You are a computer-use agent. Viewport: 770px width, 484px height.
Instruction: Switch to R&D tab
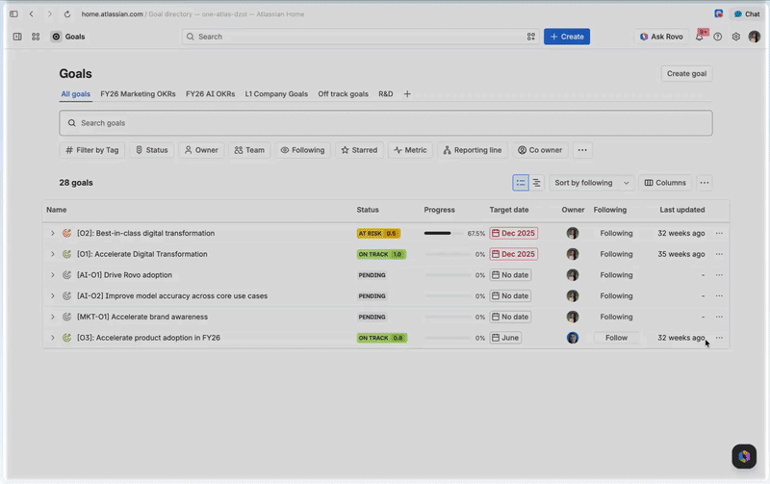386,93
